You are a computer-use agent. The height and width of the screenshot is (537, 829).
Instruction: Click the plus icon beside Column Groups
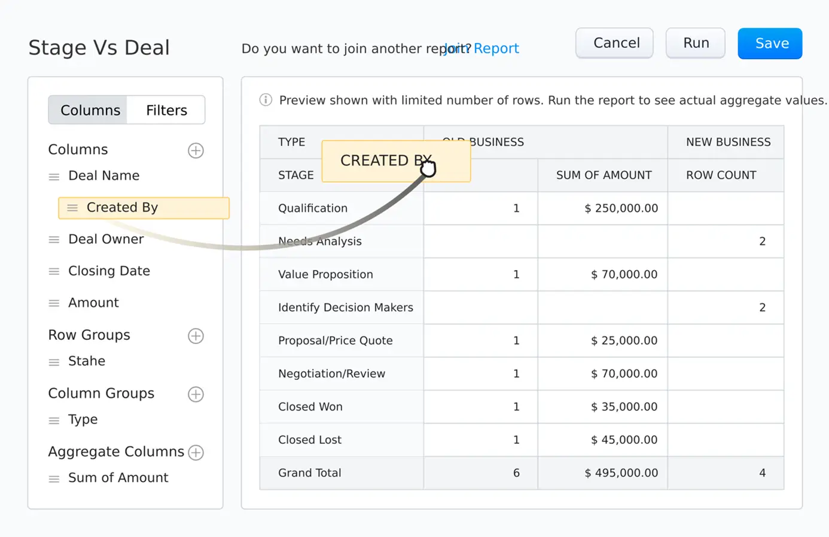196,394
